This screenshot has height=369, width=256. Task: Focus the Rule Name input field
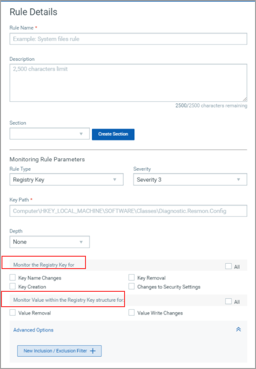pyautogui.click(x=128, y=39)
